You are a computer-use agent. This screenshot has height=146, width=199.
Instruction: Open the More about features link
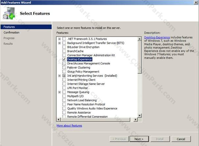[x=69, y=126]
